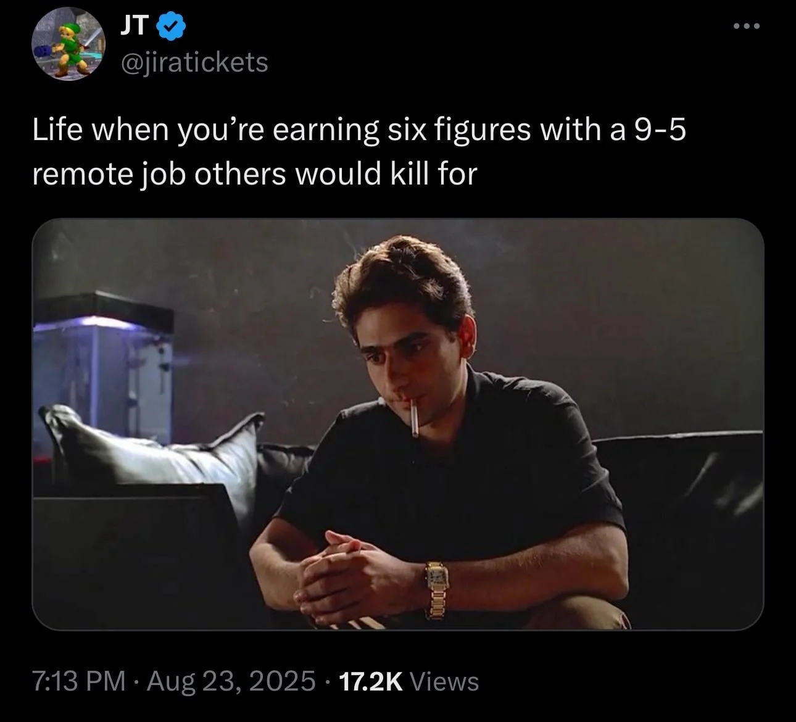Click the cigarette in the man's mouth
Screen dimensions: 796x722
pyautogui.click(x=412, y=418)
